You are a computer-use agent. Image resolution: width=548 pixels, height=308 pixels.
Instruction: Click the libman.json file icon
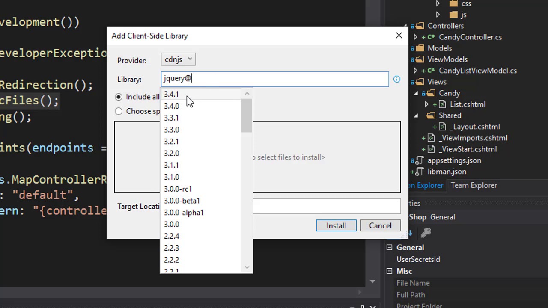(x=420, y=172)
